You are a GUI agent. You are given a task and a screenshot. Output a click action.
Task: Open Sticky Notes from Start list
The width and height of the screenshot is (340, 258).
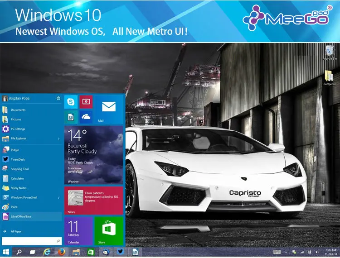[x=31, y=188]
